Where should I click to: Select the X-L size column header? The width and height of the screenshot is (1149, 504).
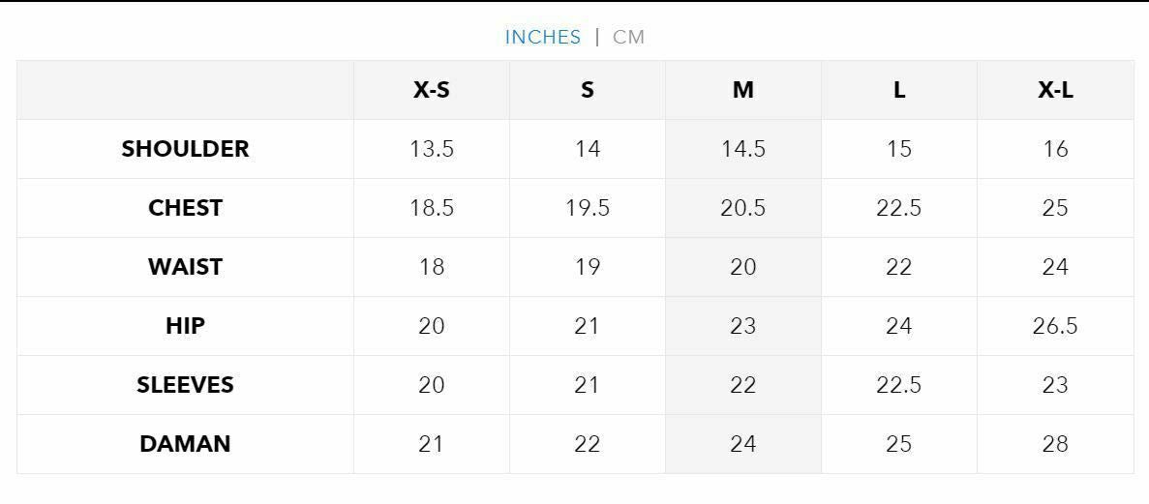1055,90
